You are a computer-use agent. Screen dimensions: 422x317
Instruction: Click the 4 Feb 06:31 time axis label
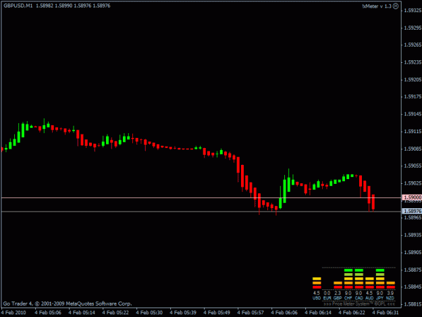click(386, 313)
